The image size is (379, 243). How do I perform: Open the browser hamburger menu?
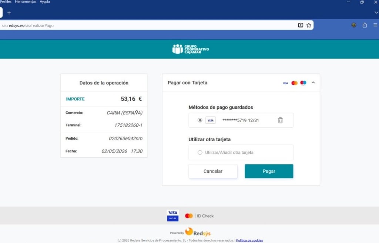tap(375, 25)
